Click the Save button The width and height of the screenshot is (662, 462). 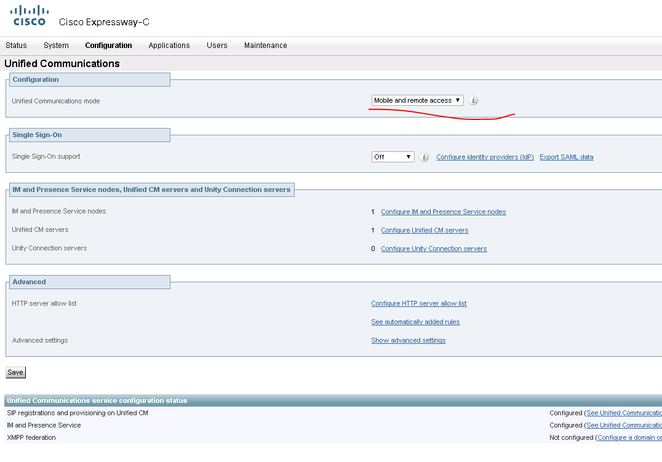15,372
